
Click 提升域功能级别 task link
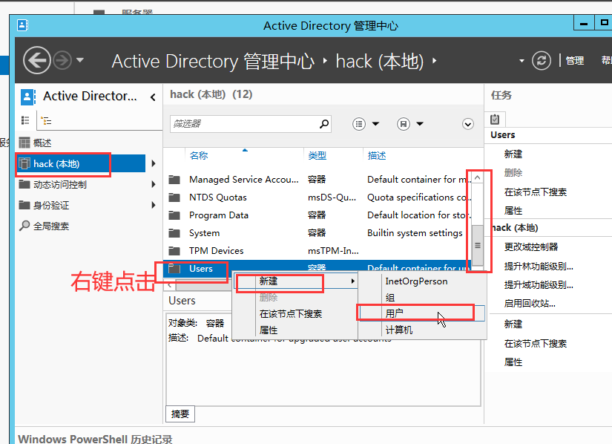click(539, 284)
